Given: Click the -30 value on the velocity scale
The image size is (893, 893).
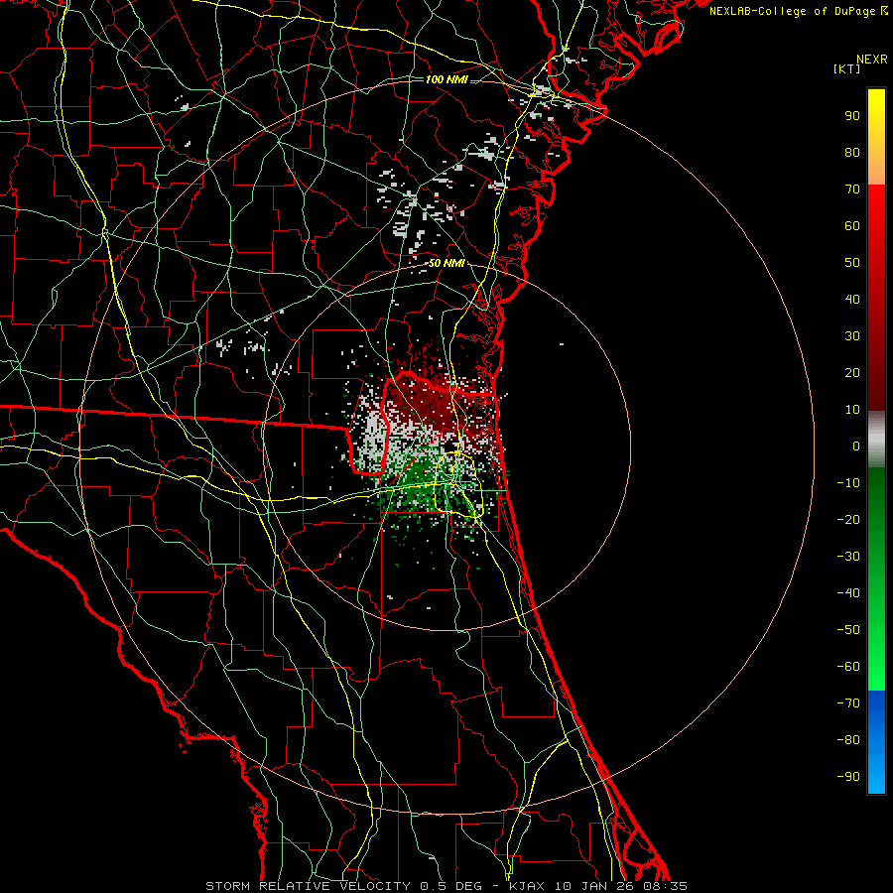Looking at the screenshot, I should click(x=848, y=557).
